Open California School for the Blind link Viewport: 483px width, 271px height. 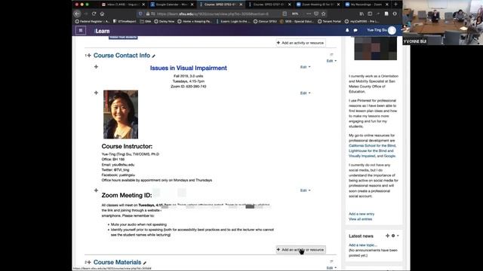click(x=372, y=145)
